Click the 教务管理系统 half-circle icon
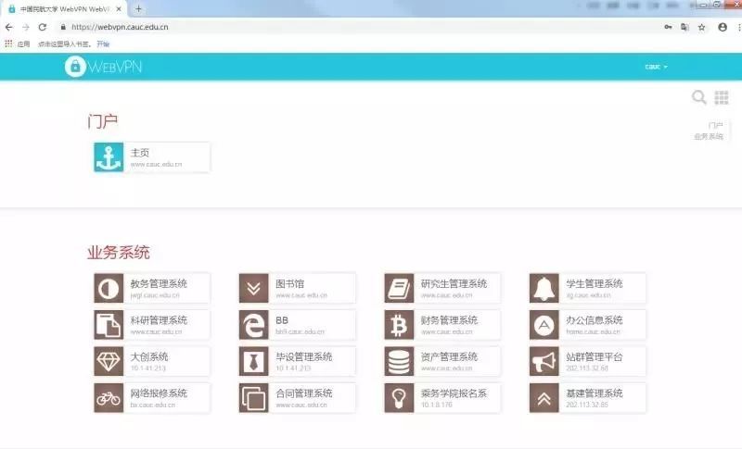The image size is (742, 449). coord(109,288)
